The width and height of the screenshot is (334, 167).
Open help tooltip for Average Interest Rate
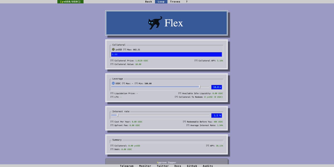188,125
